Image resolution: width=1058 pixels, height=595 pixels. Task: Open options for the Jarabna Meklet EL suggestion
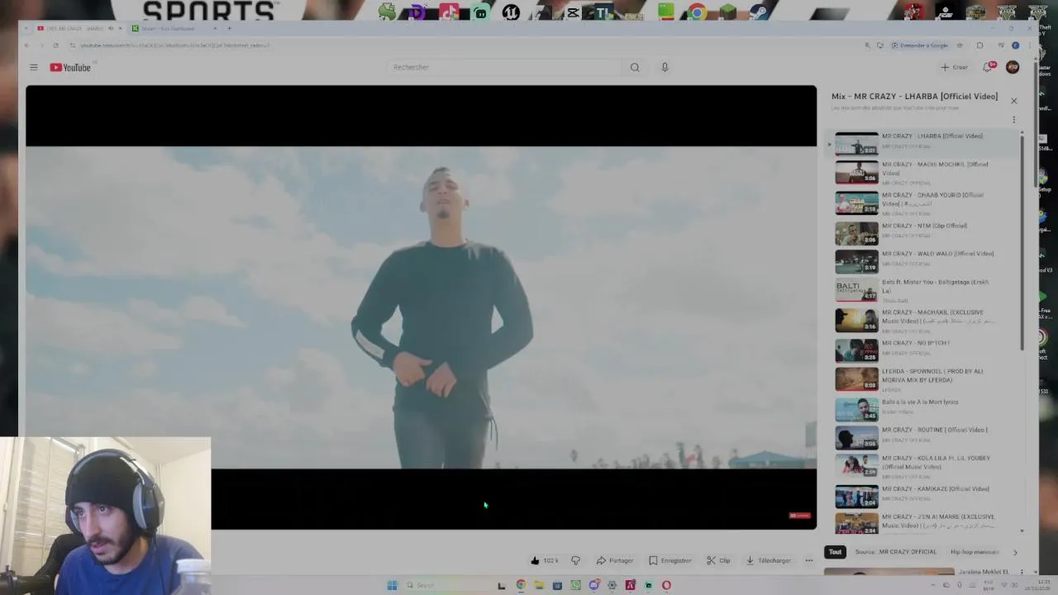(1022, 572)
